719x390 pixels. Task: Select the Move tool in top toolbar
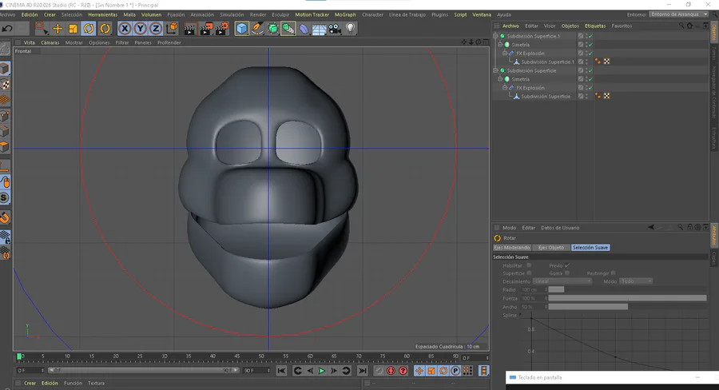tap(58, 29)
